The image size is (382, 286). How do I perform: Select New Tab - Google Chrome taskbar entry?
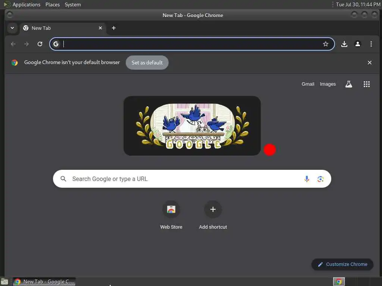click(x=44, y=282)
